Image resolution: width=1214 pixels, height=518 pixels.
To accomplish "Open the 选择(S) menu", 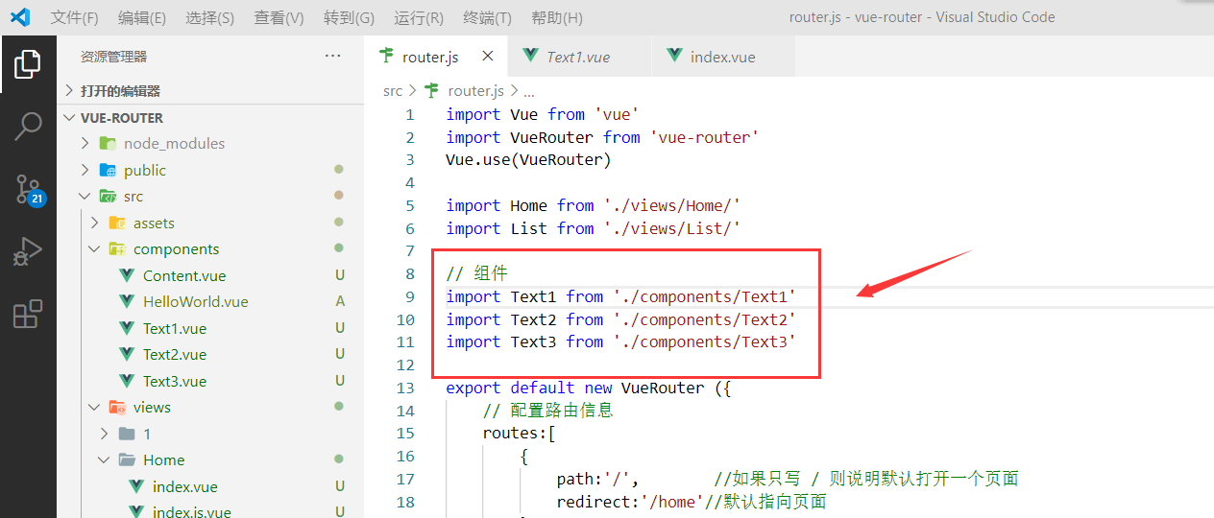I will coord(209,17).
